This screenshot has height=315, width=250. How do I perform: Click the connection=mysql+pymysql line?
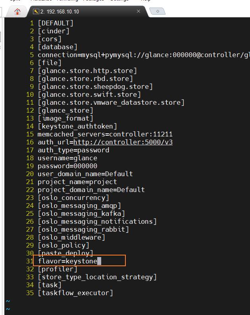click(x=144, y=55)
